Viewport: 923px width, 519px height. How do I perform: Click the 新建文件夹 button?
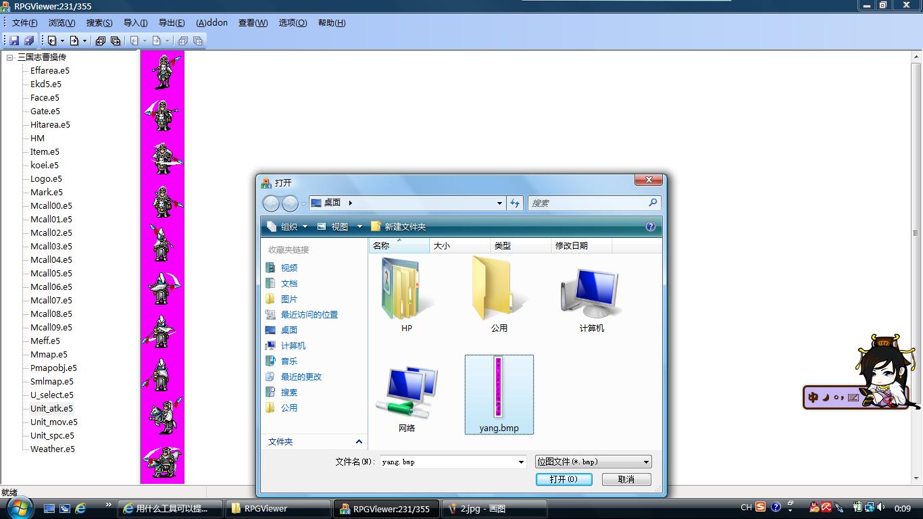pyautogui.click(x=399, y=226)
